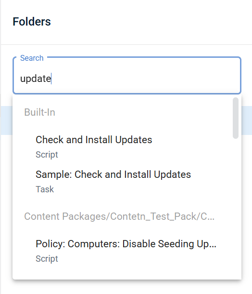The height and width of the screenshot is (294, 252).
Task: Click the "Content Packages/Contetn_Test_Pack" group header
Action: (x=119, y=216)
